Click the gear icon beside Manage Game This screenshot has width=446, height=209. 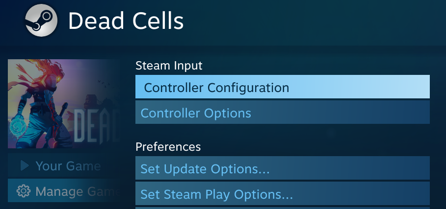(23, 191)
